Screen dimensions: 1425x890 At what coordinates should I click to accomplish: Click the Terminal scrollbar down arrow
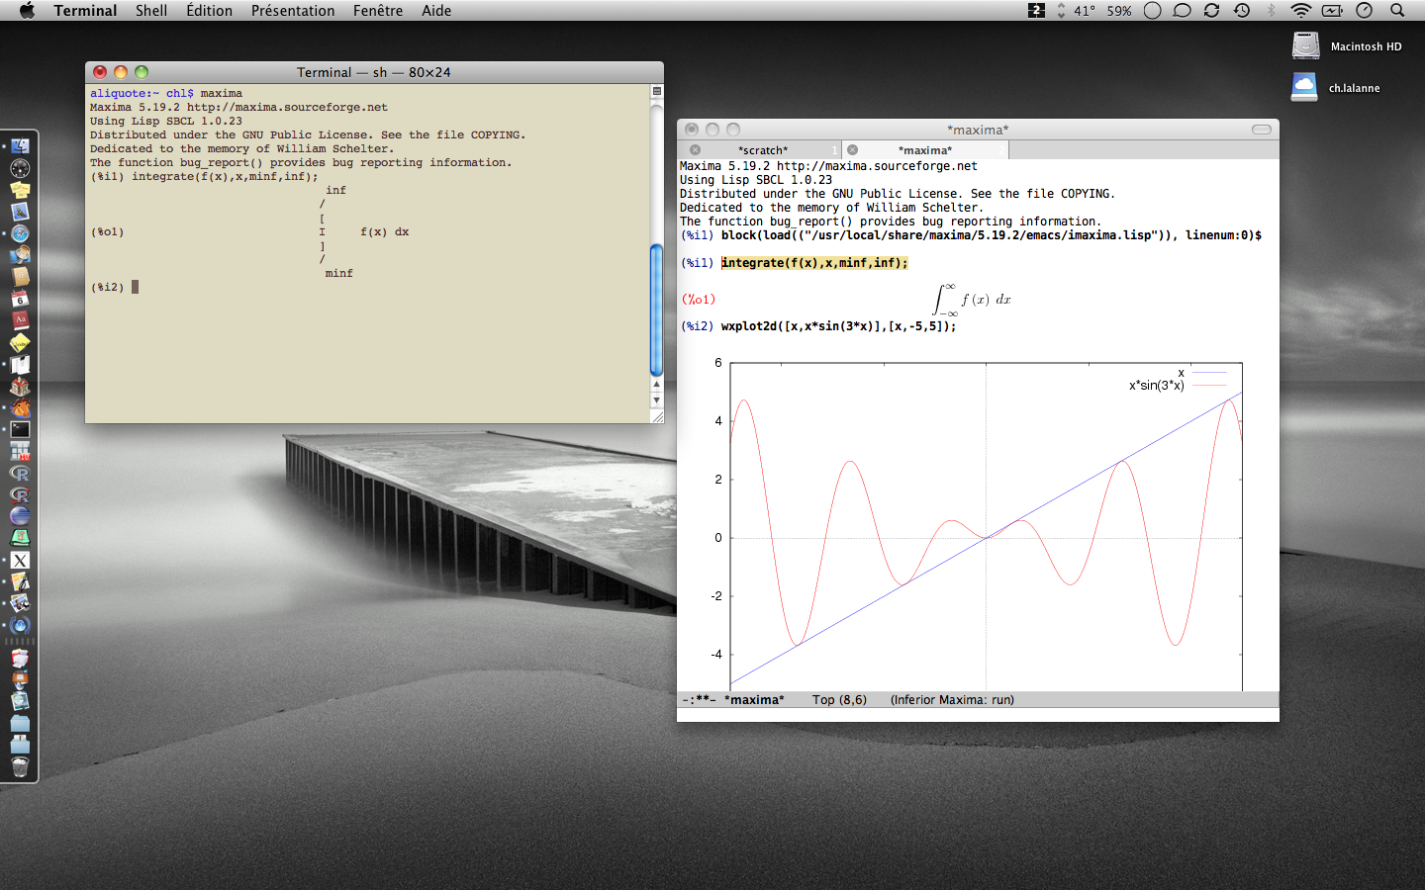click(656, 400)
